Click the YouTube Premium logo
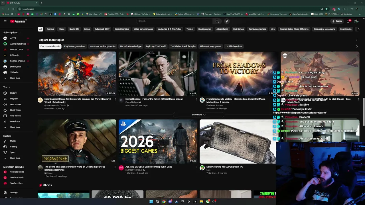365x205 pixels. pos(18,21)
